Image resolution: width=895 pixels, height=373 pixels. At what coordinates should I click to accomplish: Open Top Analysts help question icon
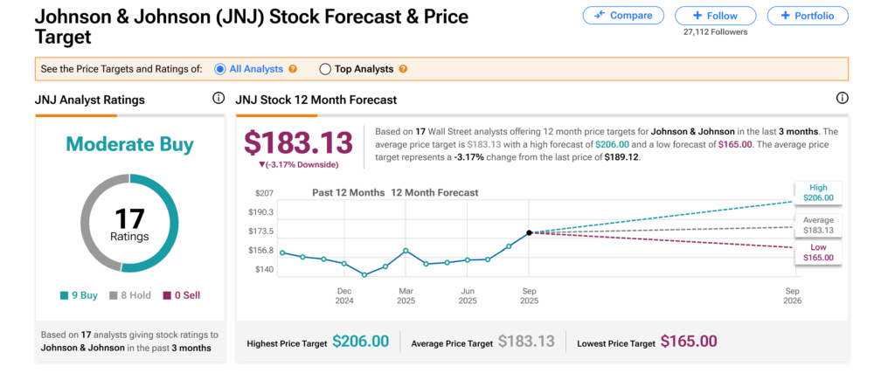403,69
